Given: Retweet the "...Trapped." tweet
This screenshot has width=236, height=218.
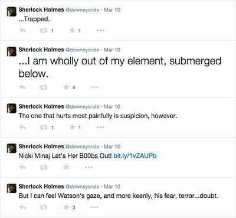Looking at the screenshot, I should point(44,31).
